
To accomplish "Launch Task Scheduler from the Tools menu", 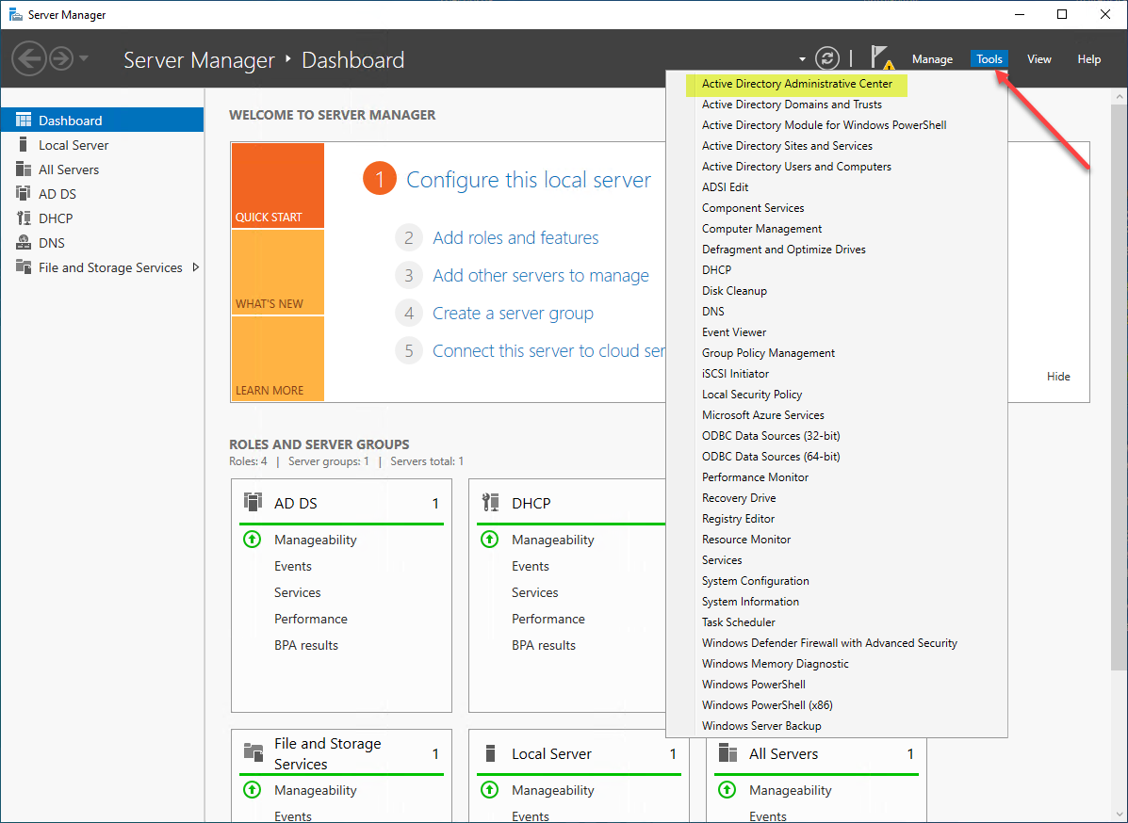I will click(x=738, y=622).
